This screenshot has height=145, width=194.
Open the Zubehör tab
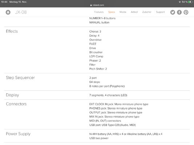coord(147,12)
